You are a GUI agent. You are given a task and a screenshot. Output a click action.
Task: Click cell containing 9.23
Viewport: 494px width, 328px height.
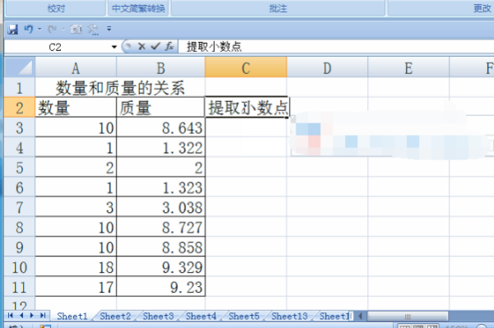click(x=161, y=287)
